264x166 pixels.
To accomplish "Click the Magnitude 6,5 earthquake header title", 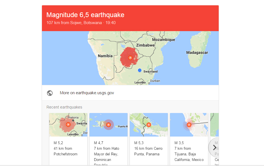I will click(85, 15).
